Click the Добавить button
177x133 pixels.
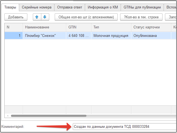click(x=16, y=17)
